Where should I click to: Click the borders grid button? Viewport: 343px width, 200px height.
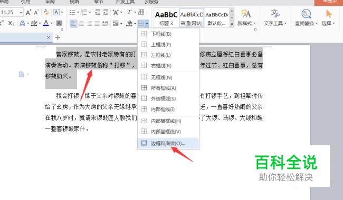pos(141,23)
